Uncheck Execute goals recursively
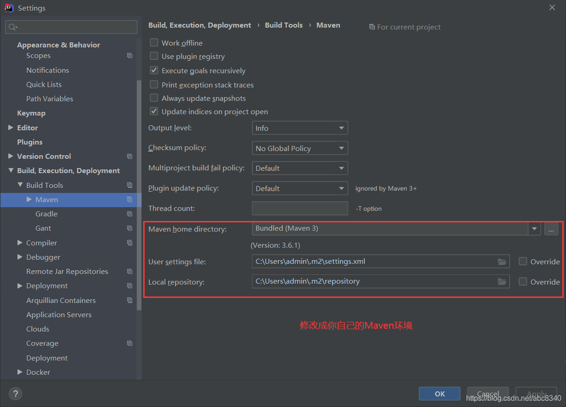The width and height of the screenshot is (566, 407). (154, 70)
